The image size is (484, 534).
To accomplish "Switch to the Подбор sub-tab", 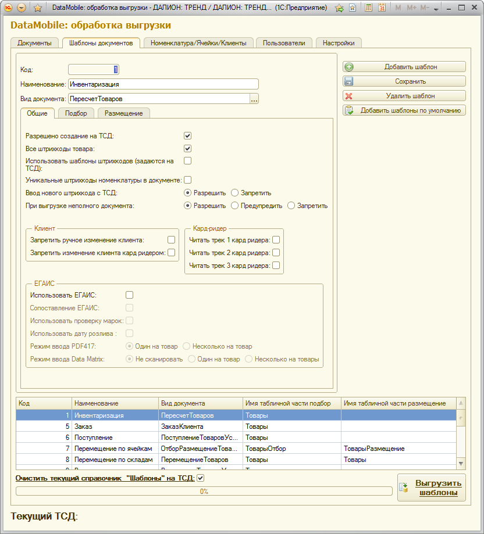I will (x=76, y=113).
